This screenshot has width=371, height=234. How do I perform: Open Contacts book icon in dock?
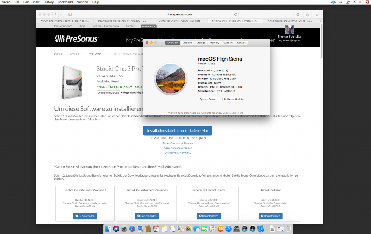[148, 228]
